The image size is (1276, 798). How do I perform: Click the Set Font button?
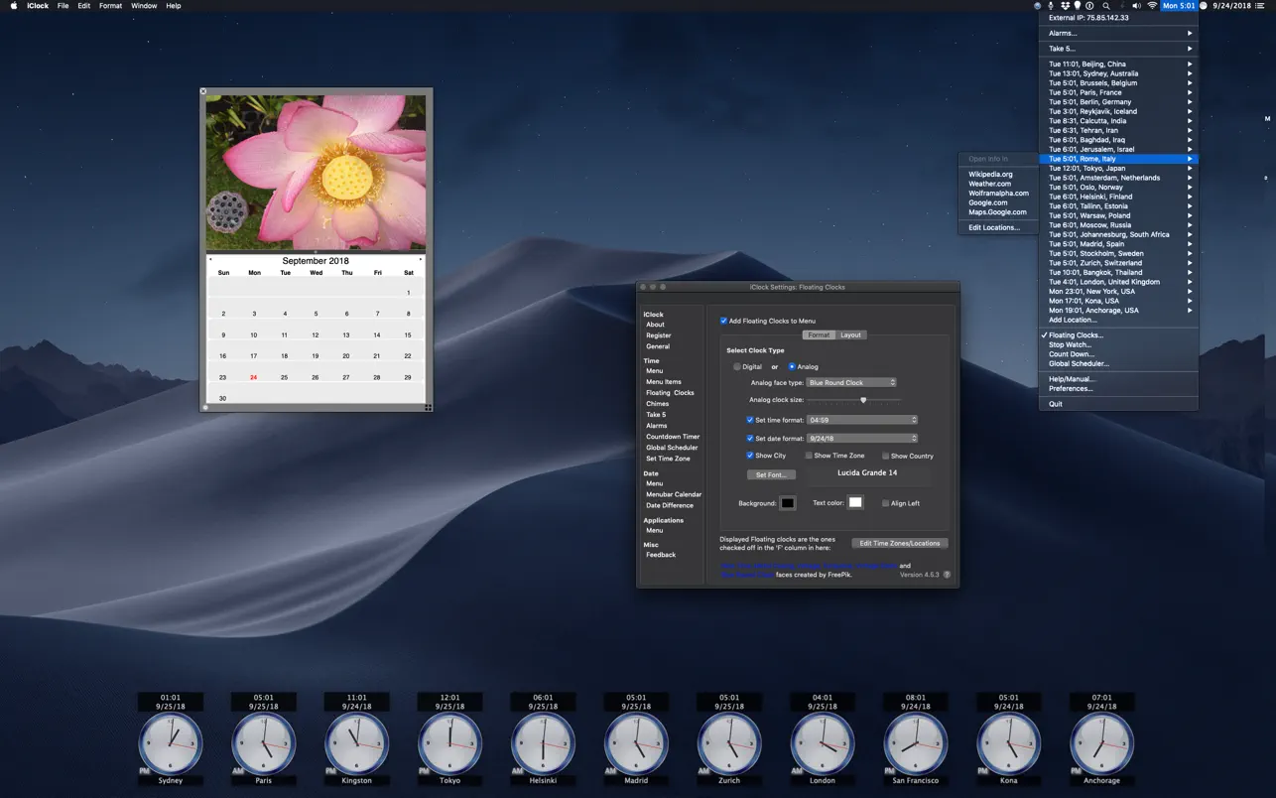[x=770, y=474]
